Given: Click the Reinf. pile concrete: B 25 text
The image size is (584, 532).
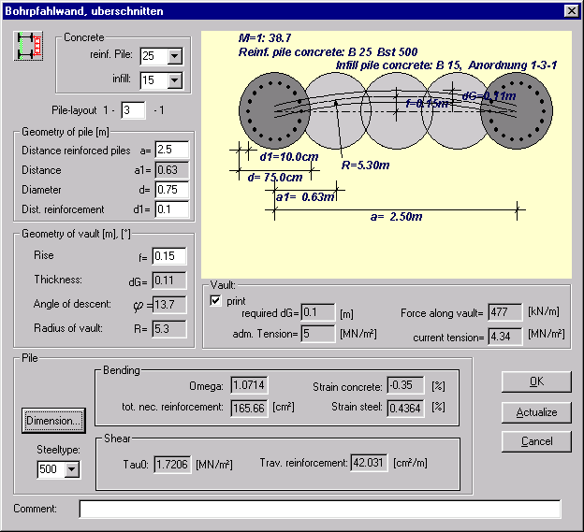Looking at the screenshot, I should pyautogui.click(x=328, y=52).
